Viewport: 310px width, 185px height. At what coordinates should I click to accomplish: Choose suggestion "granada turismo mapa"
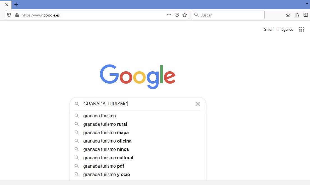(x=106, y=132)
